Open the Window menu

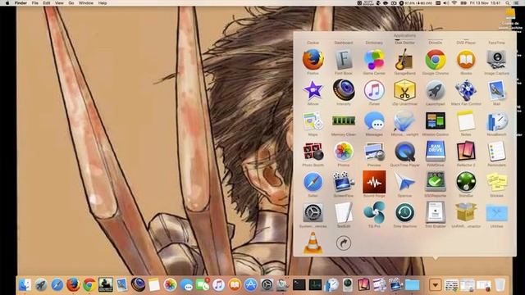tap(86, 3)
